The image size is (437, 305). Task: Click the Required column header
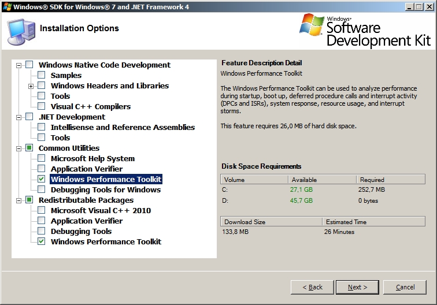(x=391, y=180)
